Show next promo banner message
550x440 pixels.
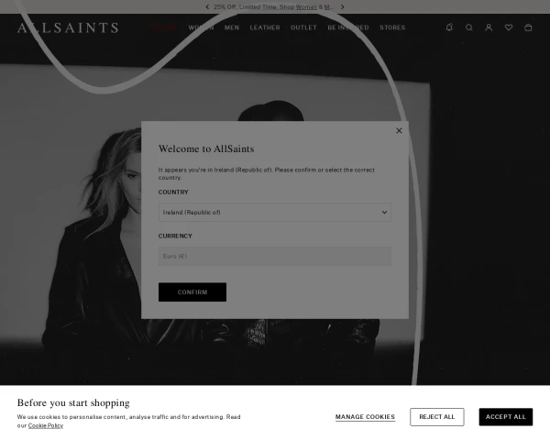coord(343,7)
